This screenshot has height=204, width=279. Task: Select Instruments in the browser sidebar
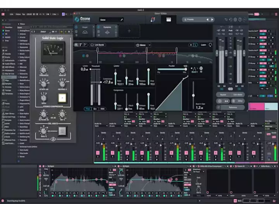(x=9, y=60)
